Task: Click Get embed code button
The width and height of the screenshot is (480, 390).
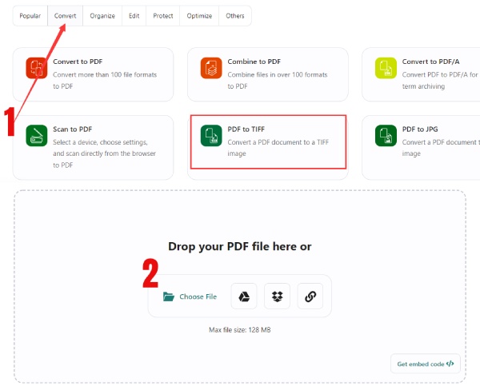Action: click(x=426, y=364)
